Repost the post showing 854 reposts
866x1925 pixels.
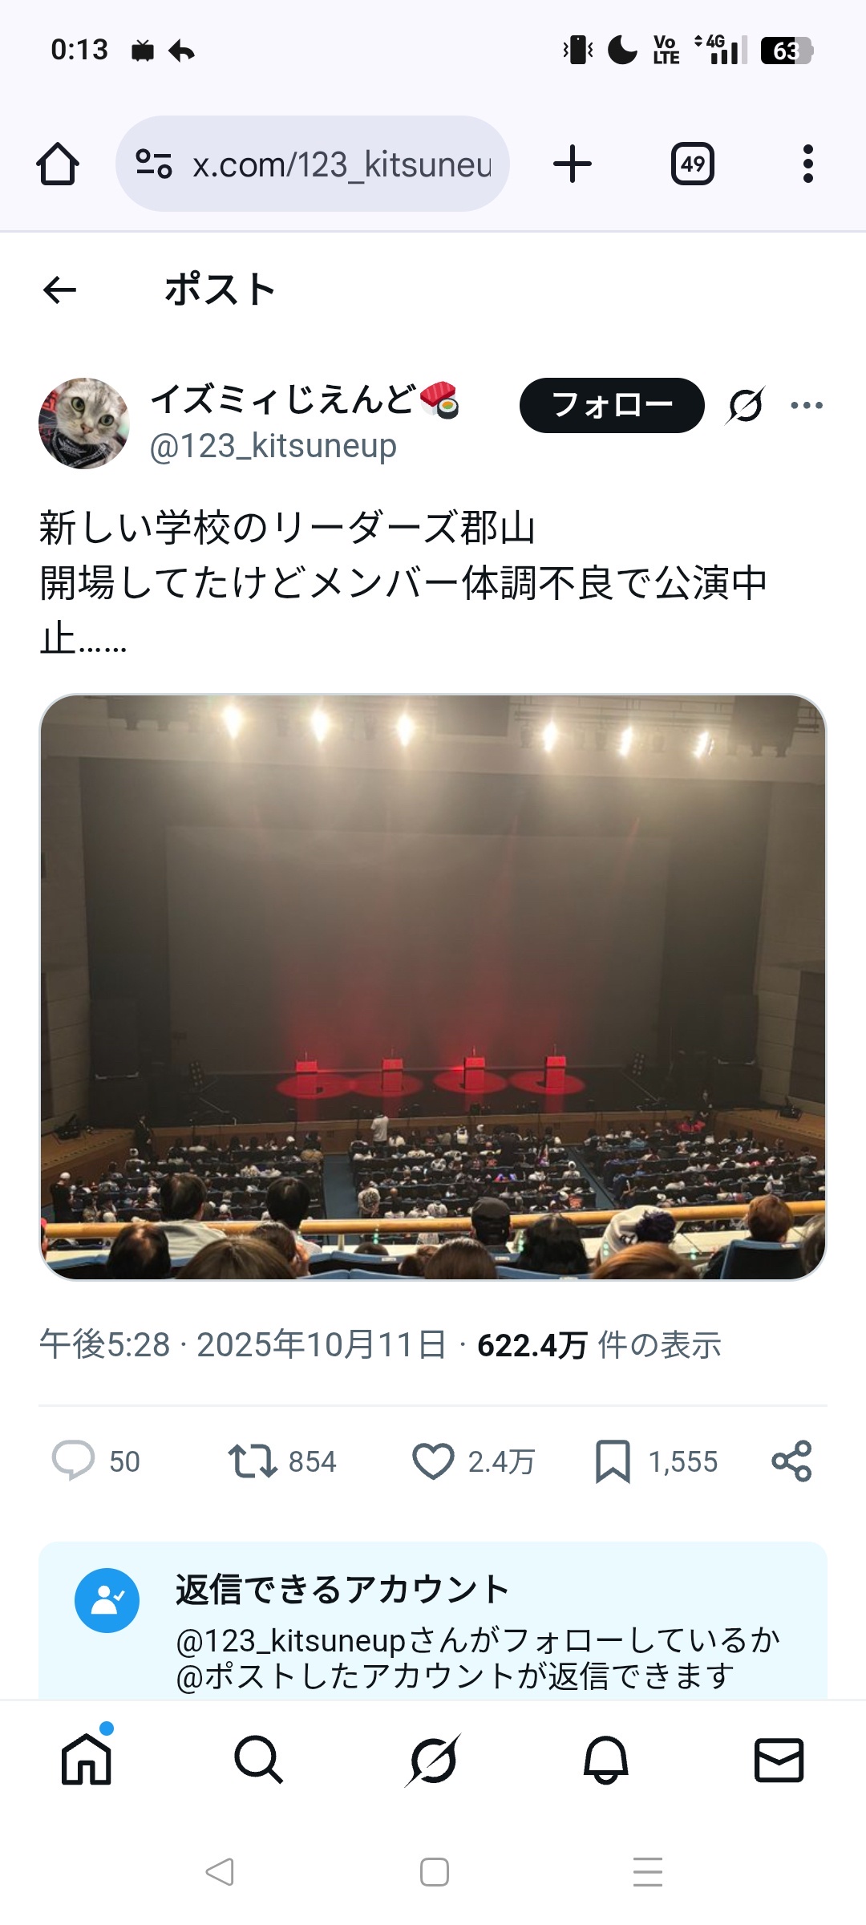tap(281, 1461)
